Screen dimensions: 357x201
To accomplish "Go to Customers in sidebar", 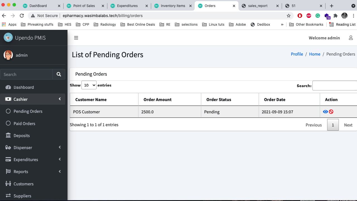I will [23, 184].
